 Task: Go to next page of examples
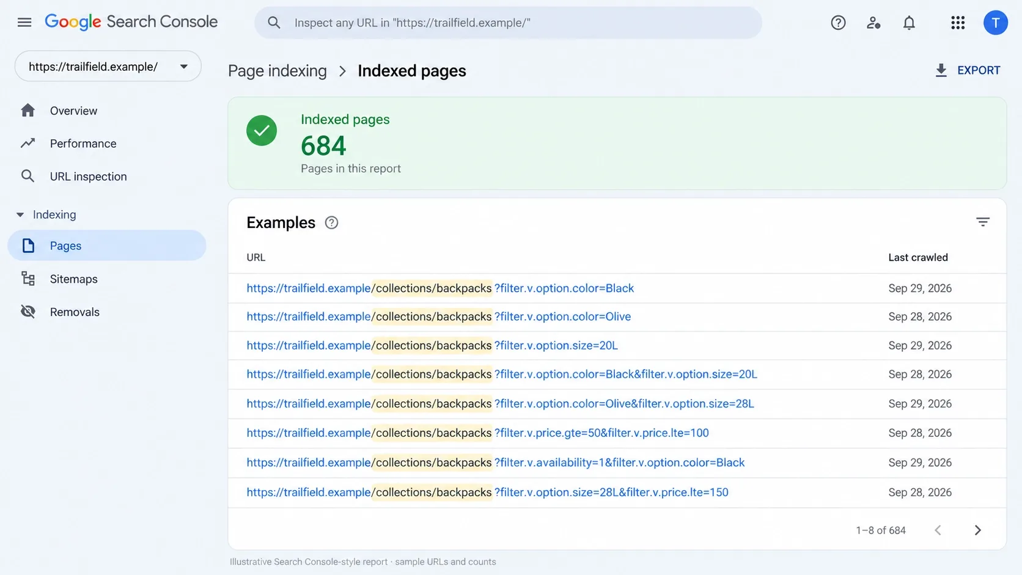pyautogui.click(x=977, y=530)
